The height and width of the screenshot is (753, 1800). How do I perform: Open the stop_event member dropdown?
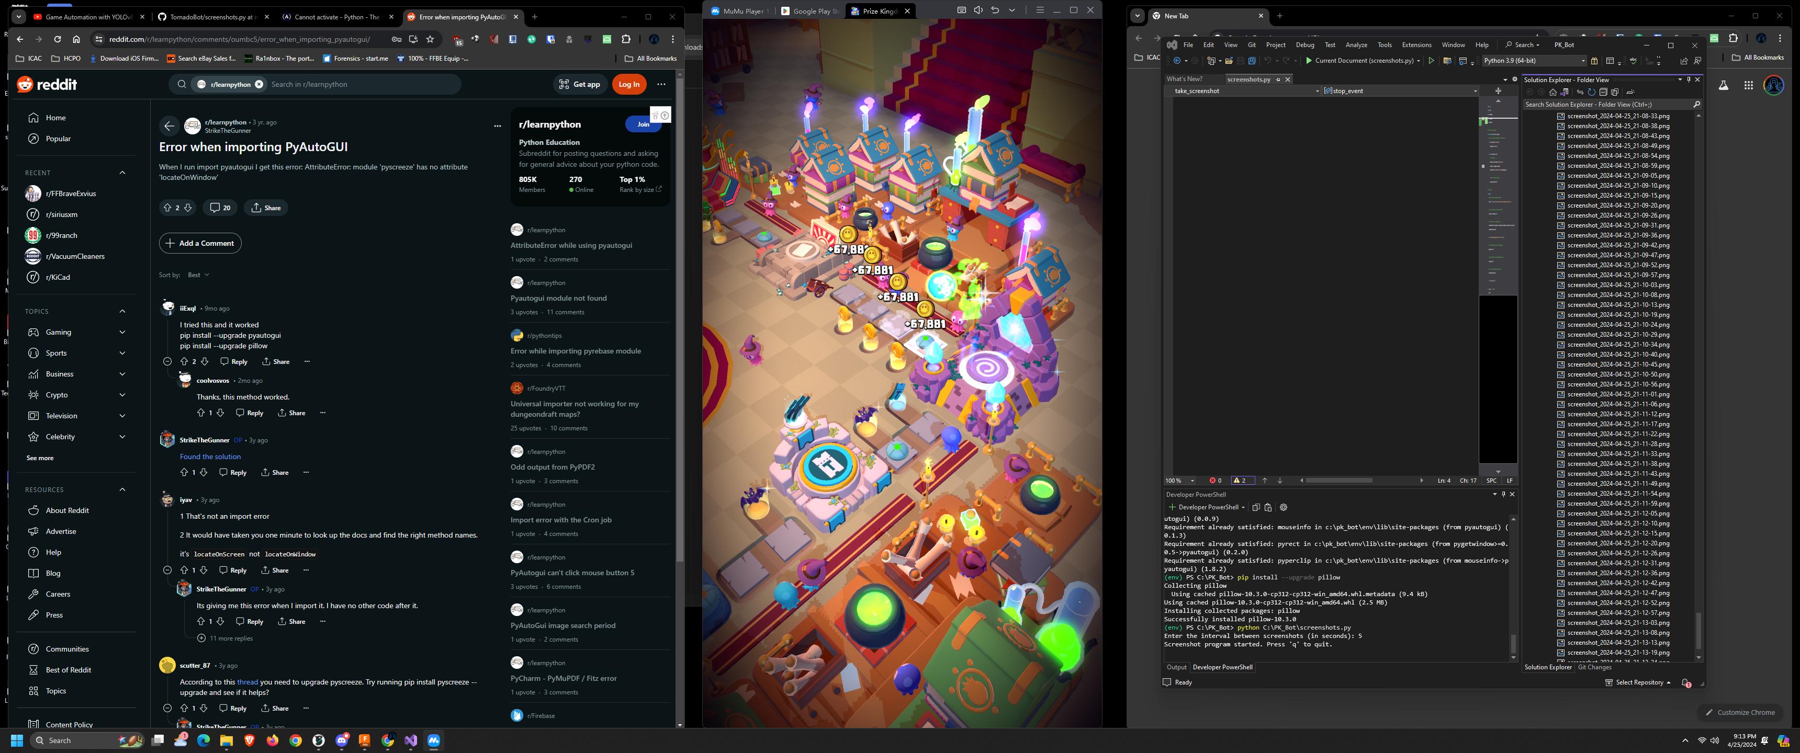coord(1401,91)
